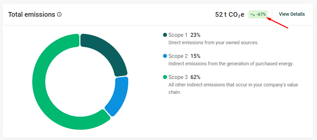Click the 52 t CO₂e total value
317x140 pixels.
pyautogui.click(x=230, y=14)
